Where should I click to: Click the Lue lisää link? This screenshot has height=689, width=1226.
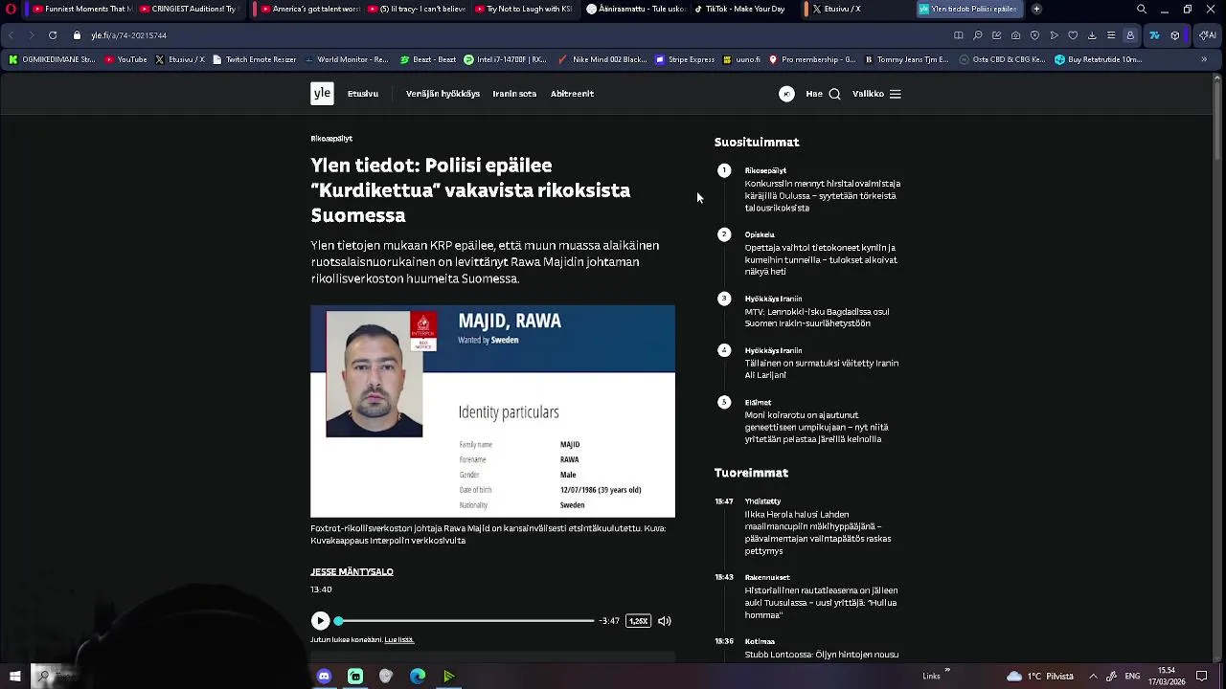(398, 640)
